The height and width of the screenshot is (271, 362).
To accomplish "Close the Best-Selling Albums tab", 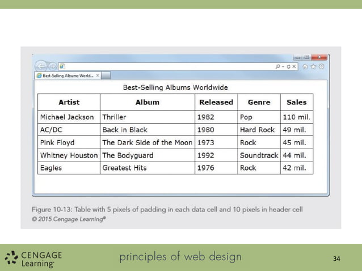I will tap(98, 75).
